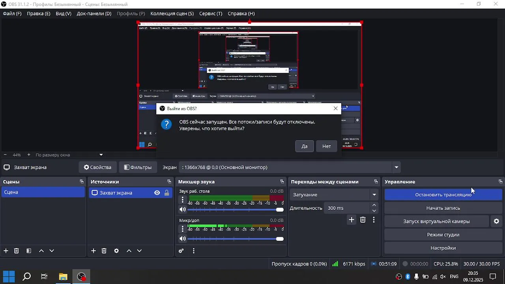Screen dimensions: 505x284
Task: Undock the Микшер звука panel
Action: click(282, 182)
